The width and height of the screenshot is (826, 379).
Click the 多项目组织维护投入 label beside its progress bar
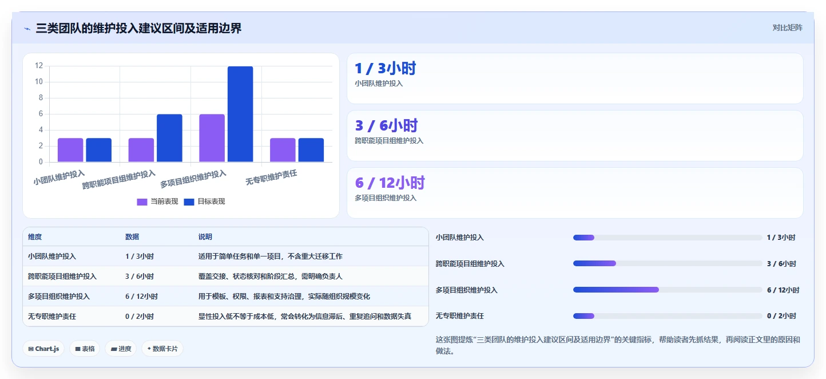coord(467,290)
